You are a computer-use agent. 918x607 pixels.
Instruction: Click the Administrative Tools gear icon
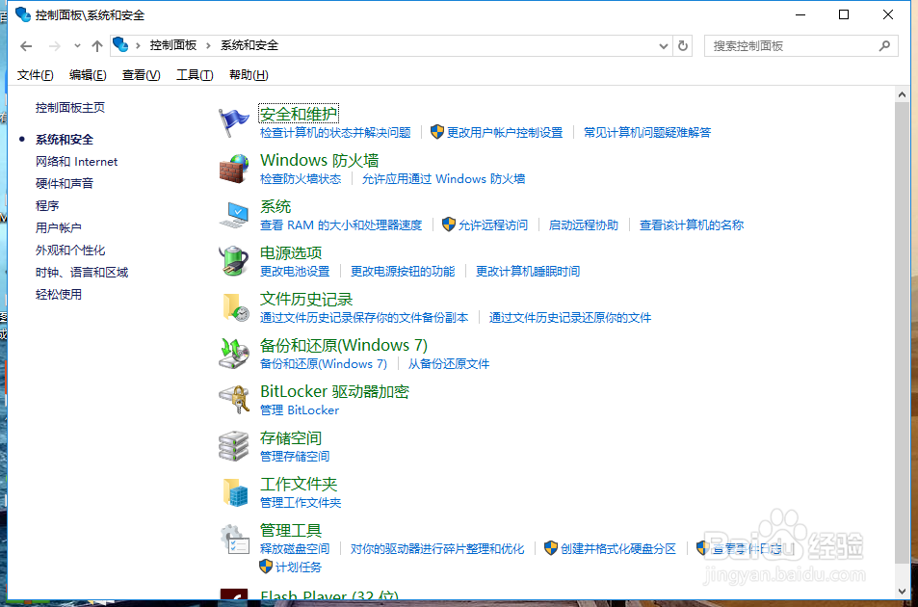(234, 539)
